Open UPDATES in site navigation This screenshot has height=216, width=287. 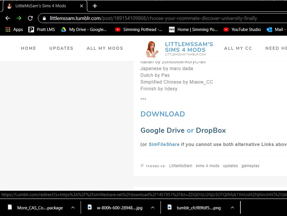coord(61,48)
